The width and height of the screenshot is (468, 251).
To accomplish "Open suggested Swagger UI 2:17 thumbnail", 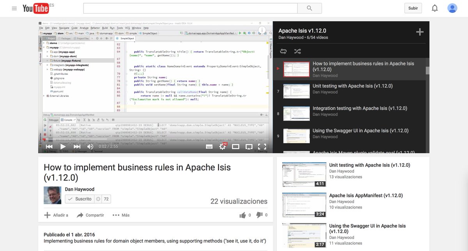I will (x=304, y=235).
